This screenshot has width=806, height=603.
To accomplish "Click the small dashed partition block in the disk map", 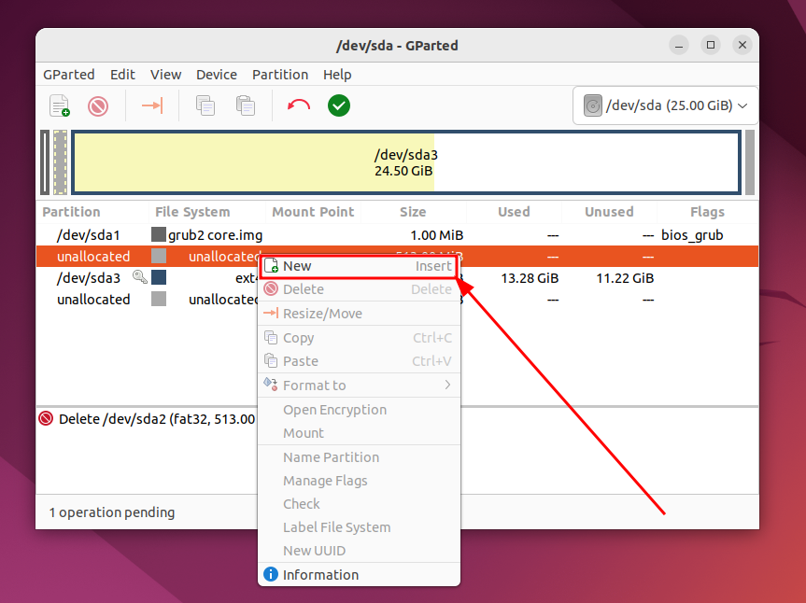I will click(x=60, y=162).
